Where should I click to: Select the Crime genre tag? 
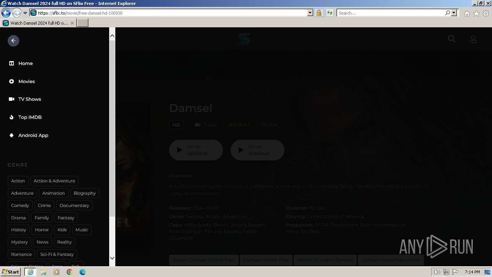click(44, 205)
